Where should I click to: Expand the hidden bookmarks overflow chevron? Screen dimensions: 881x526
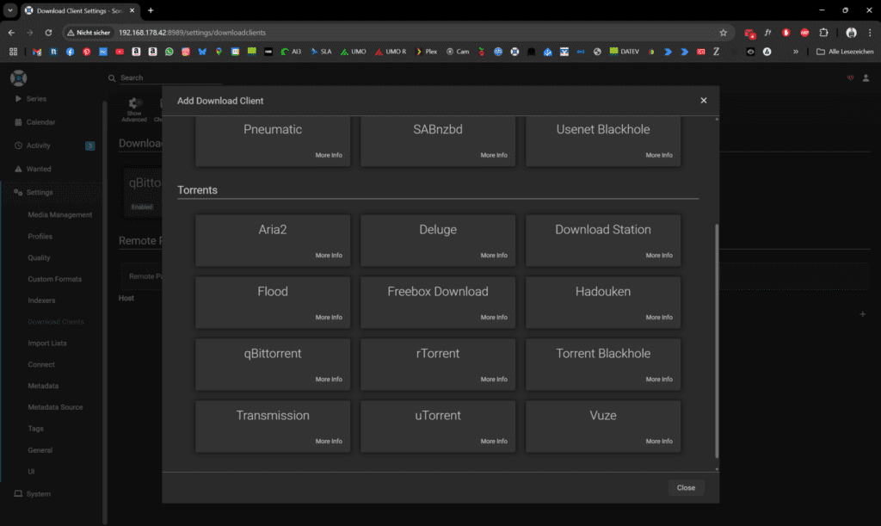click(x=796, y=52)
